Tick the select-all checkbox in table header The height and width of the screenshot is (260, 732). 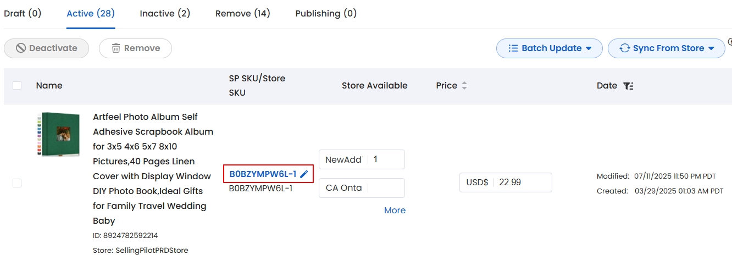click(17, 85)
